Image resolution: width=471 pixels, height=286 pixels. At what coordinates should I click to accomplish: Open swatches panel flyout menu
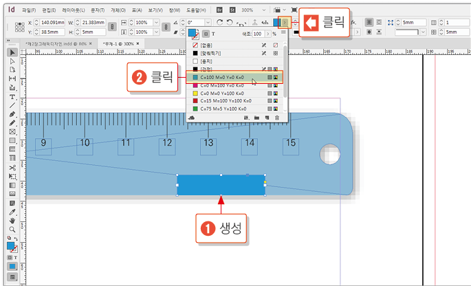point(283,32)
